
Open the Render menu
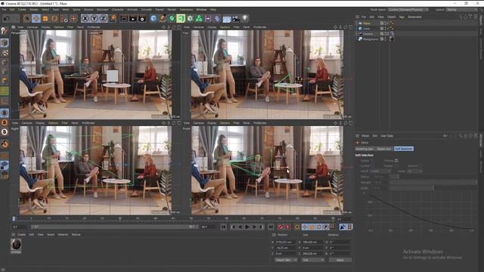click(172, 10)
